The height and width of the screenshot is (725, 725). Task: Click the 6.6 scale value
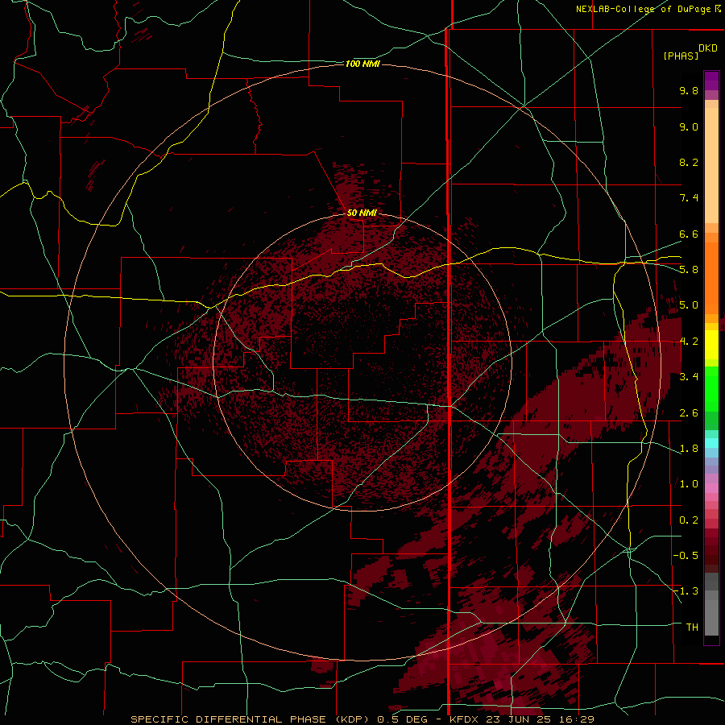689,234
